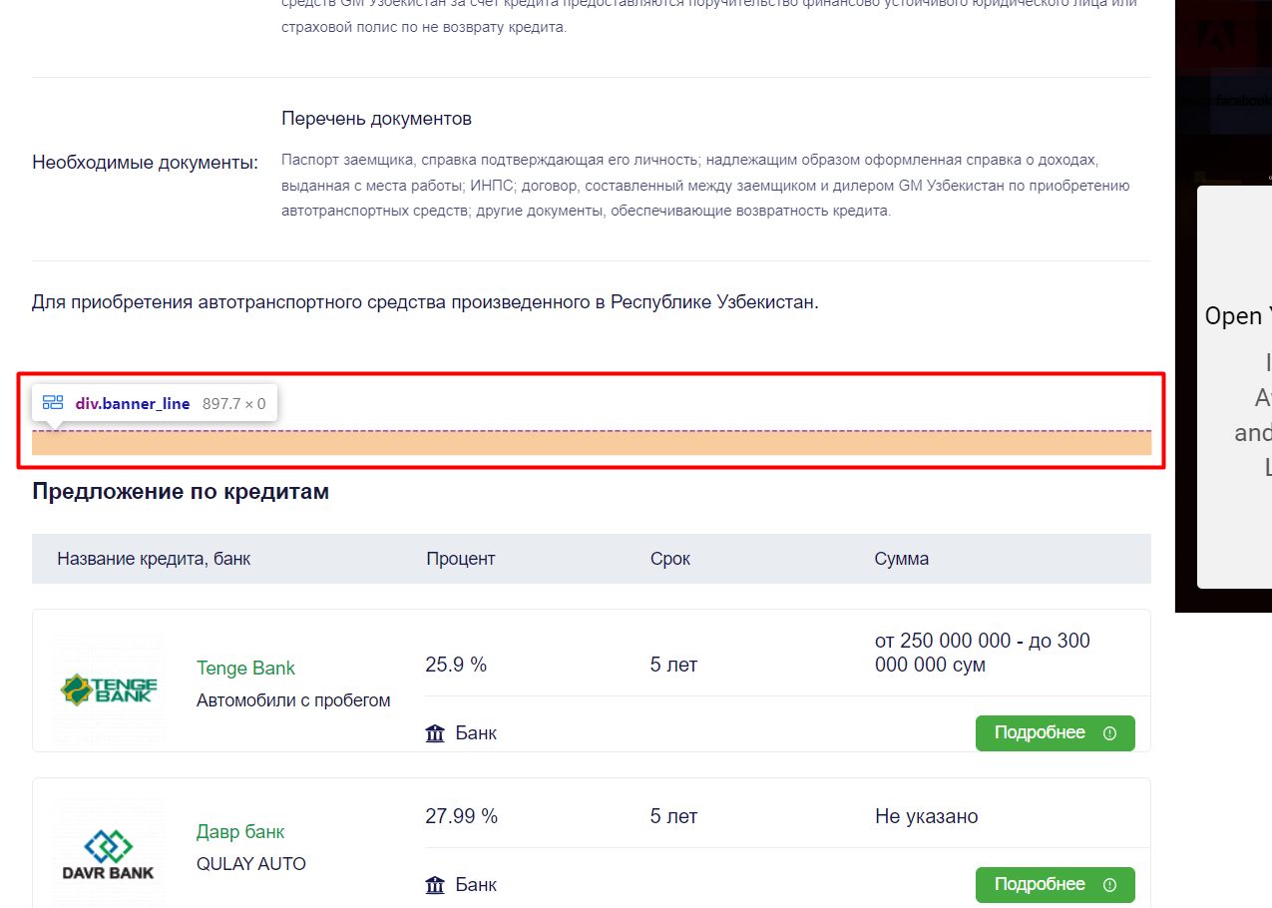Viewport: 1272px width, 908px height.
Task: Click the Автомобили с пробегом credit name
Action: point(293,700)
